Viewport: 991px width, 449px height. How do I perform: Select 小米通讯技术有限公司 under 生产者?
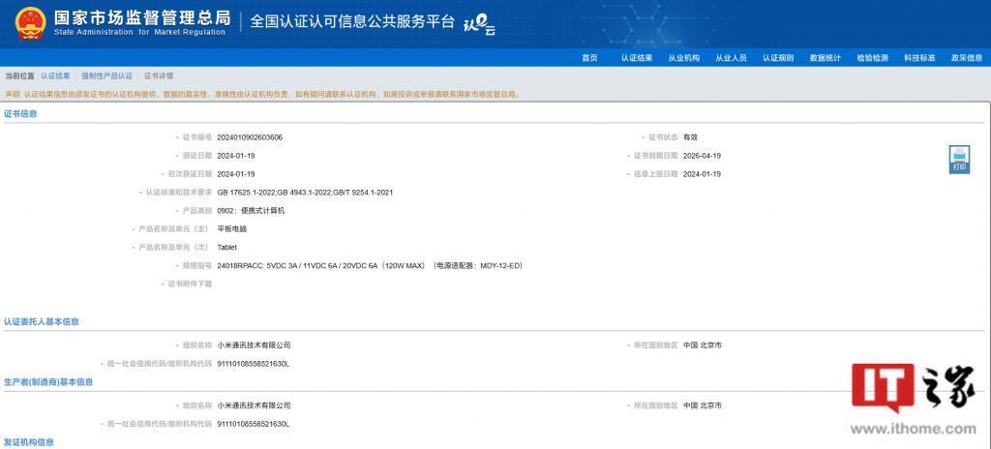tap(255, 405)
